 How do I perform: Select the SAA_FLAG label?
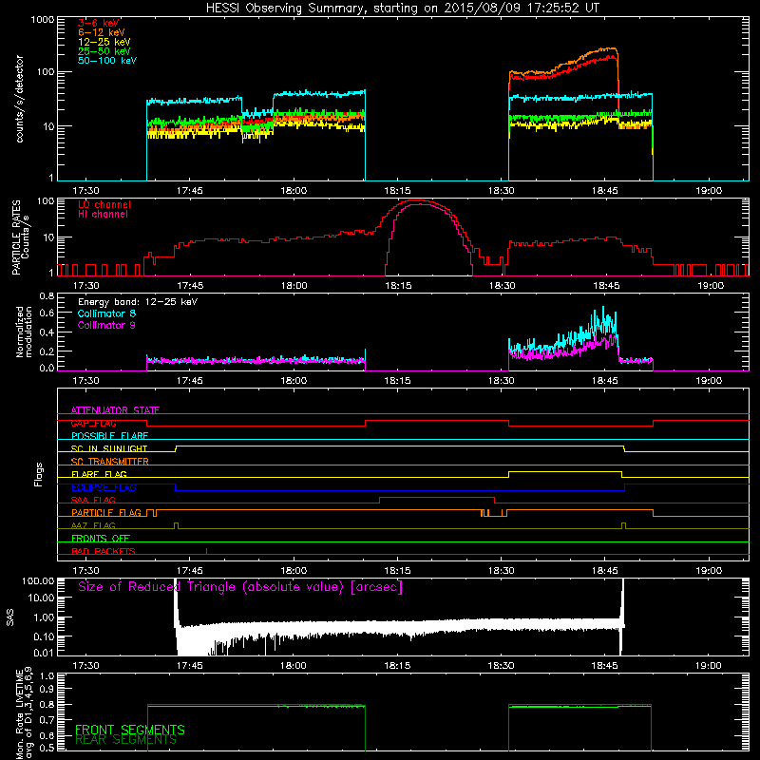click(x=93, y=500)
